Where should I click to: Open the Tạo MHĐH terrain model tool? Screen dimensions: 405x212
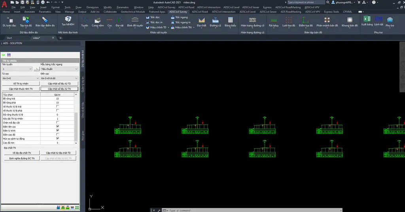click(68, 20)
